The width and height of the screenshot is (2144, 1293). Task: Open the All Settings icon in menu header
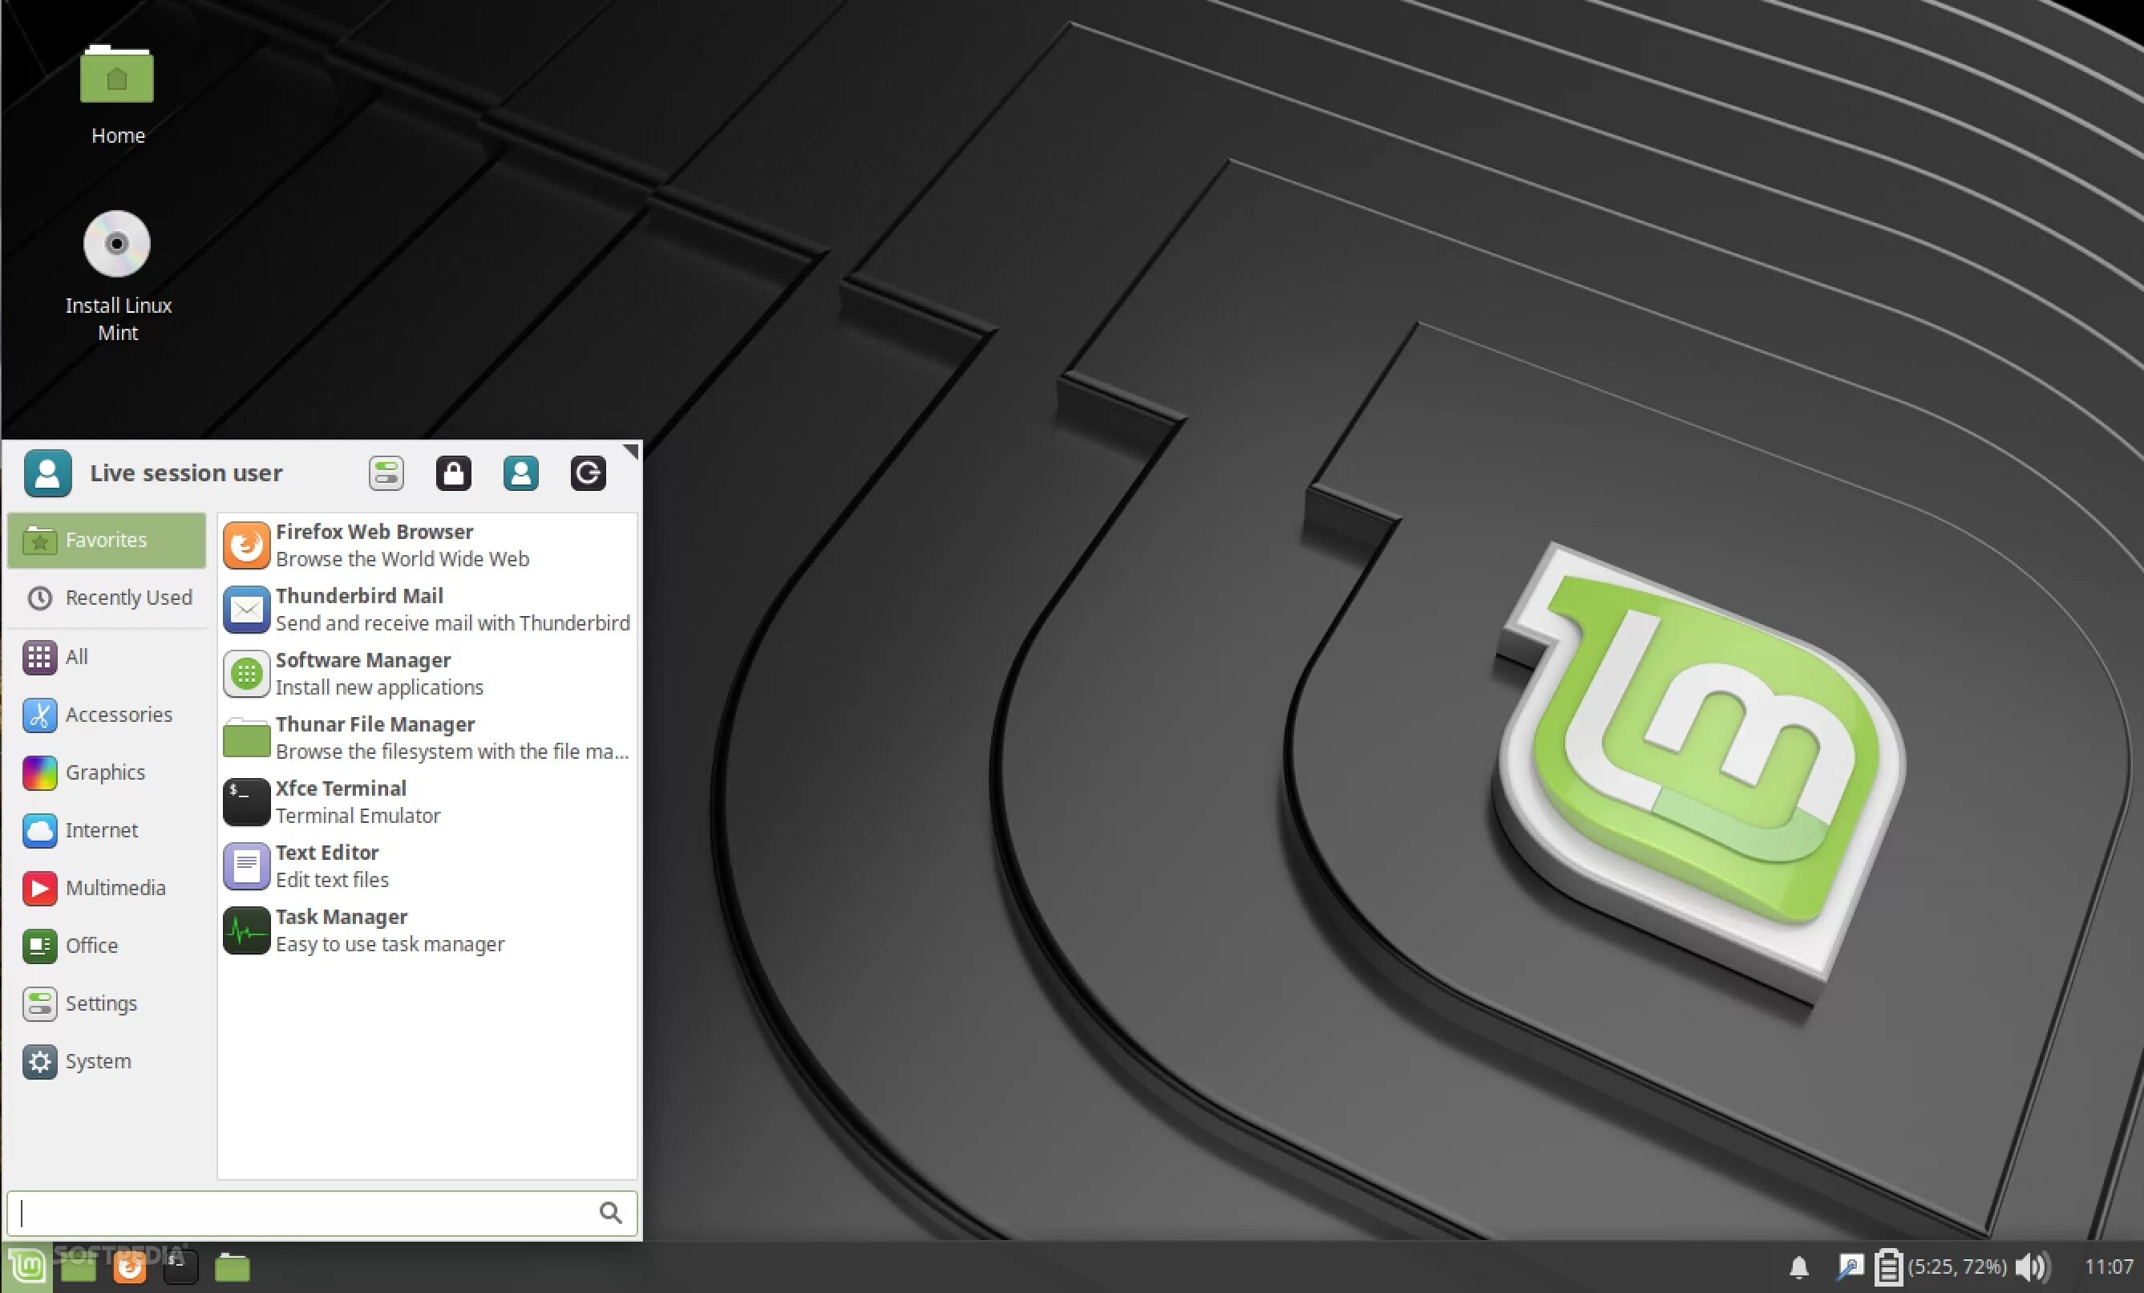click(386, 474)
